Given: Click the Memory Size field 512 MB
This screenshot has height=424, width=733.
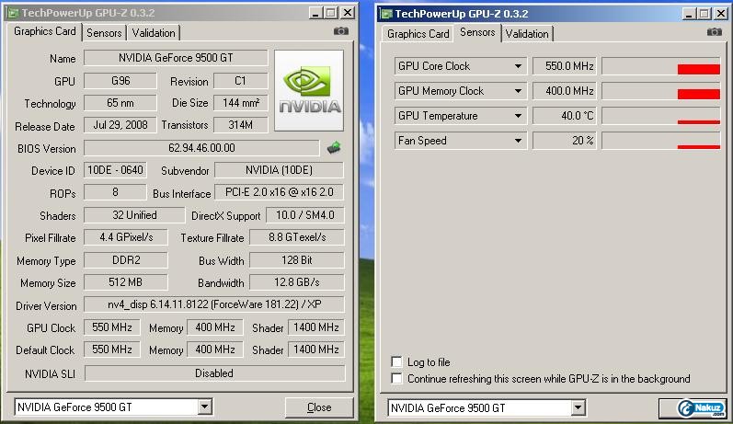Looking at the screenshot, I should coord(126,282).
